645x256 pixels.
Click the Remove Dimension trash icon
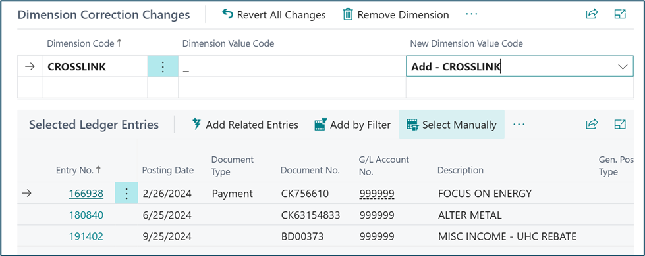348,14
